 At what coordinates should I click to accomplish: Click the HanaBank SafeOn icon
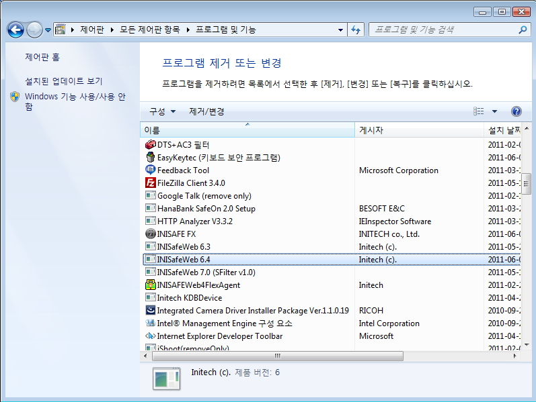pos(150,208)
